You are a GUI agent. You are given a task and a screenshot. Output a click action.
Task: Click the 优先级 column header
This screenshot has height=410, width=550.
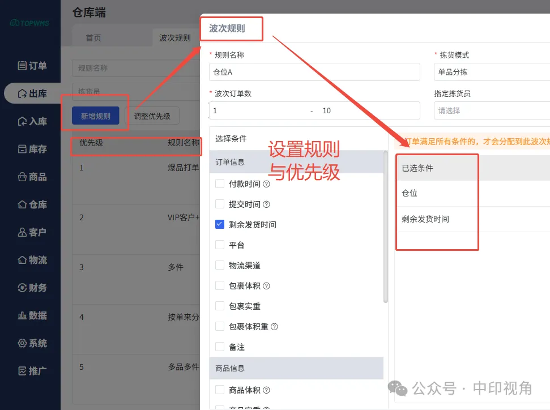[x=91, y=143]
